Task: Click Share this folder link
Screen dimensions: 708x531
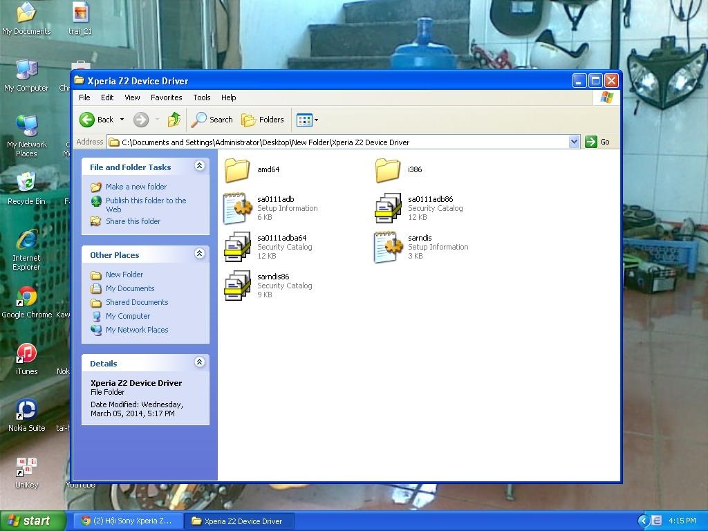Action: pos(133,221)
